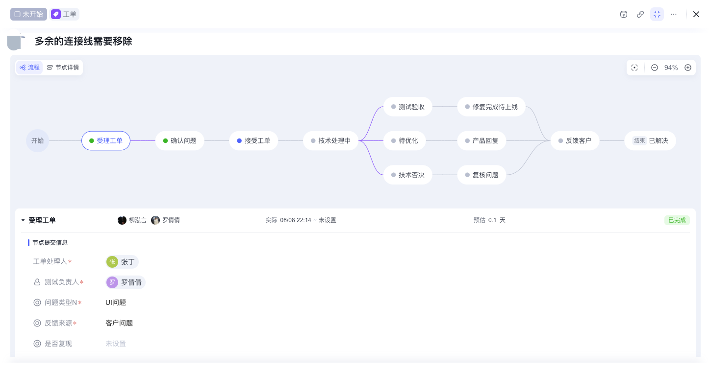Click the fit-to-view focus icon
Image resolution: width=709 pixels, height=369 pixels.
634,68
